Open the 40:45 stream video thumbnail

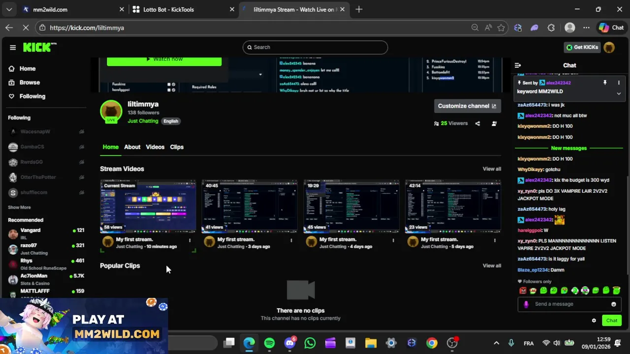pos(250,206)
